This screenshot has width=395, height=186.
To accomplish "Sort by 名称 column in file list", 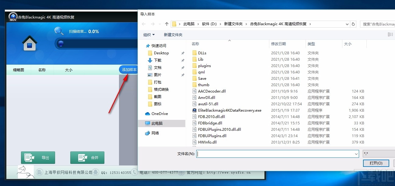I will coord(195,44).
